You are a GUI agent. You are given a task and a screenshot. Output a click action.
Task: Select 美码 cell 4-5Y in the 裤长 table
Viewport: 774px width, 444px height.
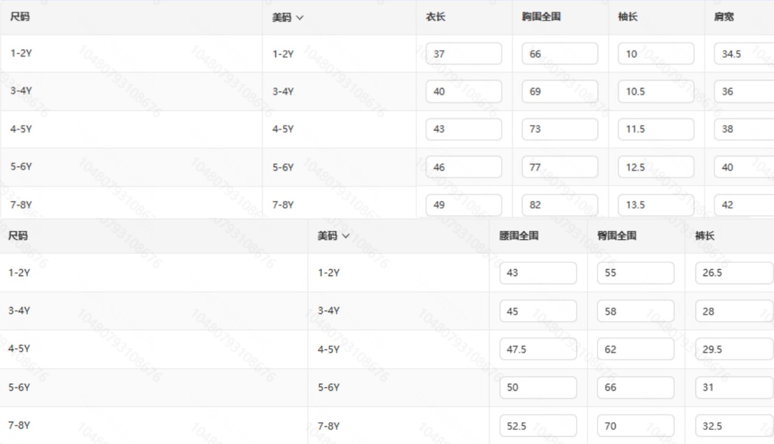coord(329,349)
